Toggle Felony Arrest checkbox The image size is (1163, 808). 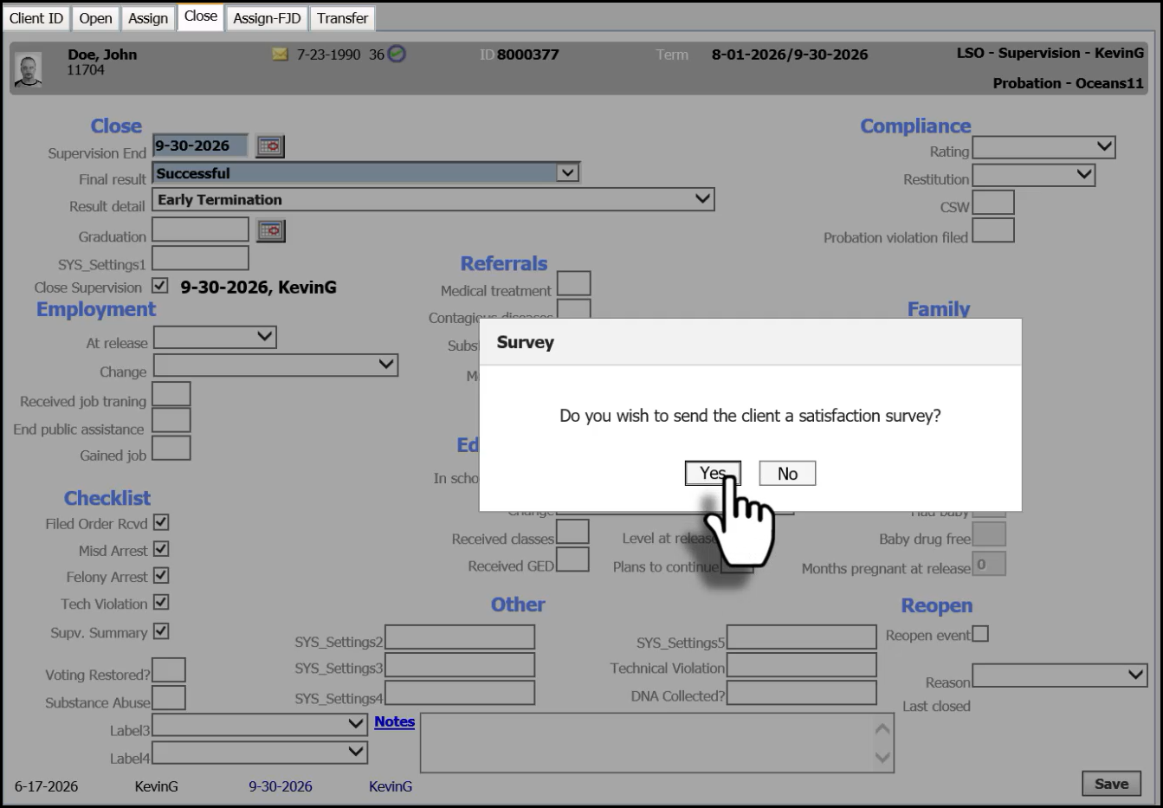161,575
